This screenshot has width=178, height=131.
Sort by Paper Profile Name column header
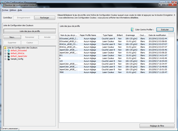click(90, 35)
